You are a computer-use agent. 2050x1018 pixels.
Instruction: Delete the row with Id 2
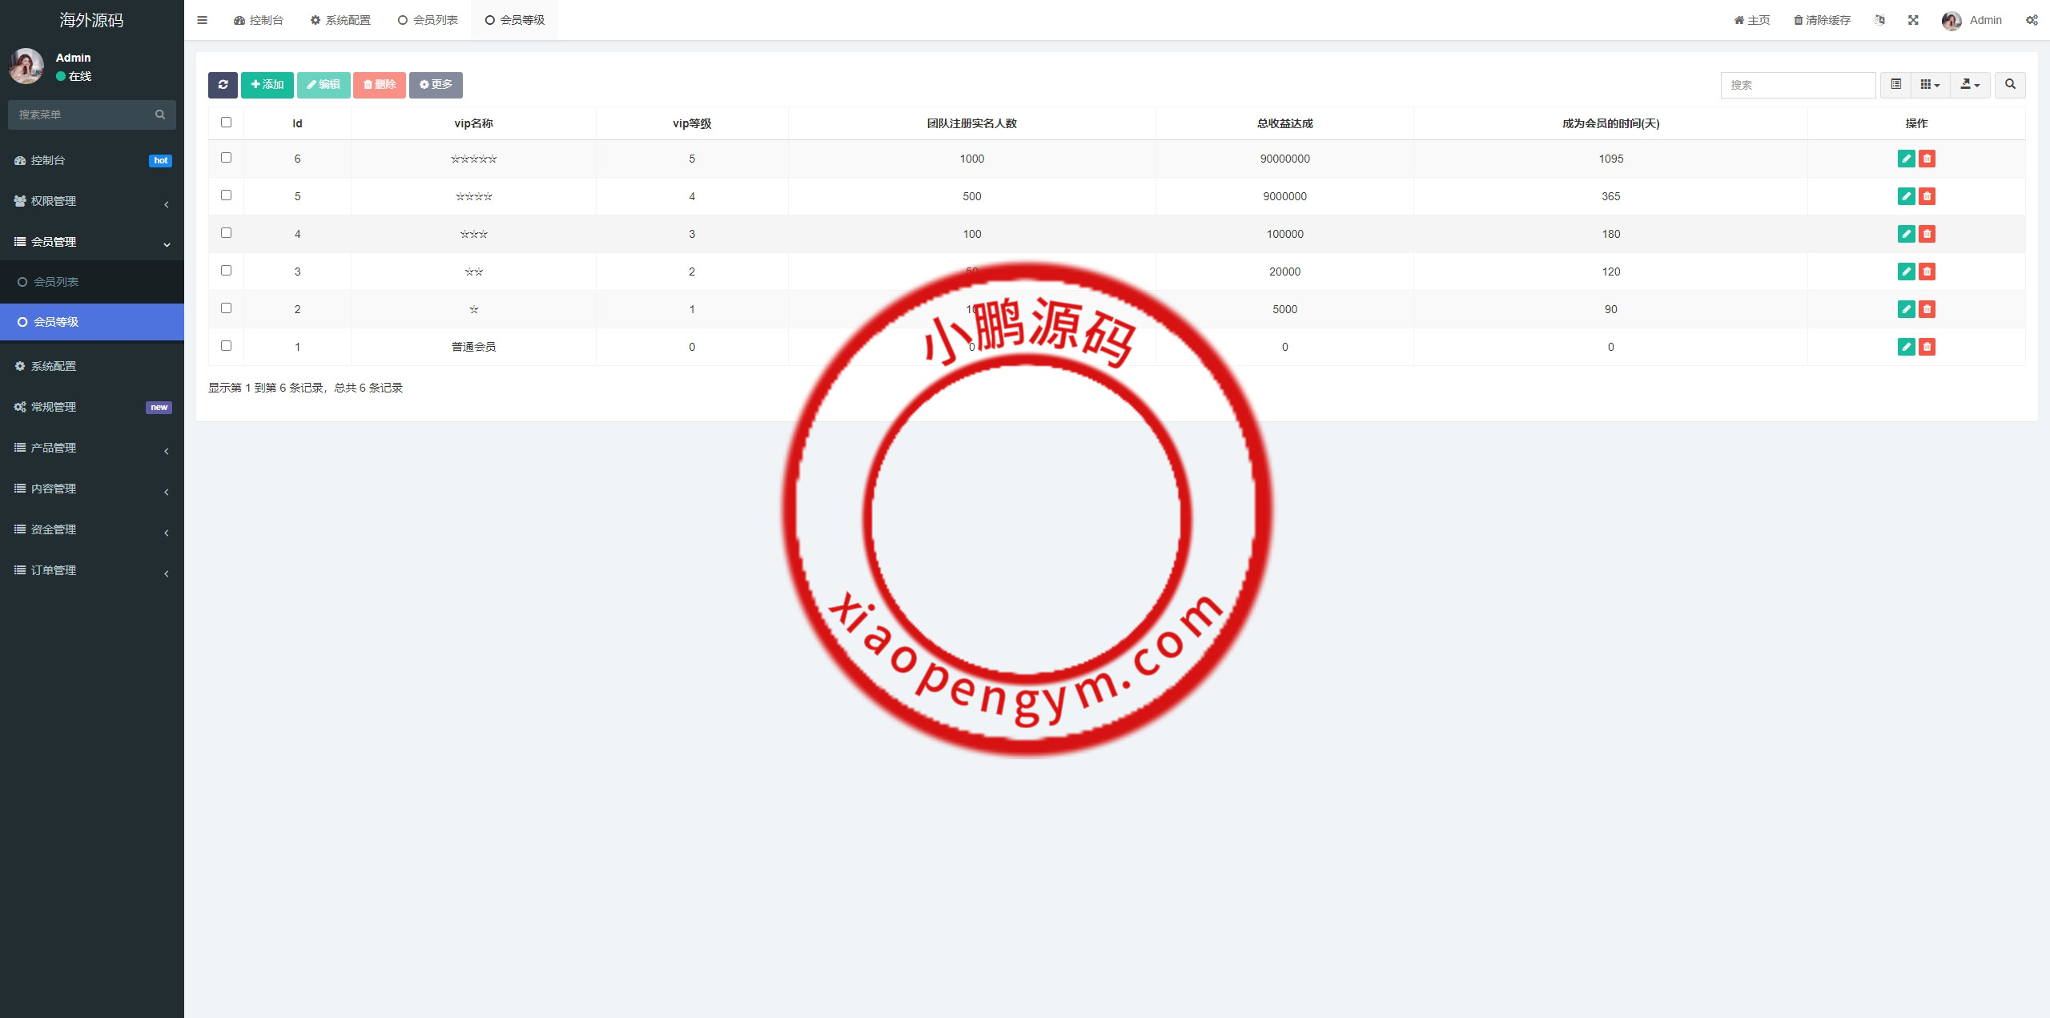(x=1927, y=309)
